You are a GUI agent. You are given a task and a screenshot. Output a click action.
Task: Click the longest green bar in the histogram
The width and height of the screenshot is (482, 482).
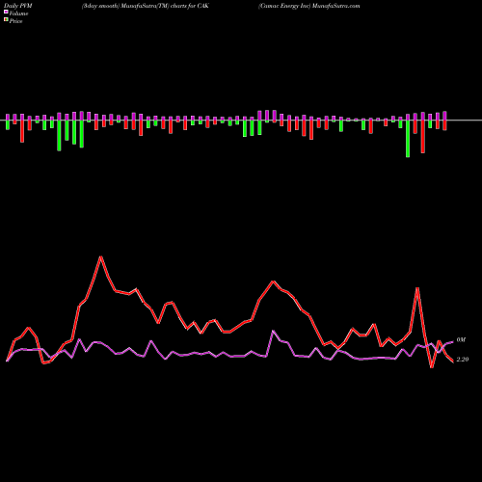(x=408, y=139)
